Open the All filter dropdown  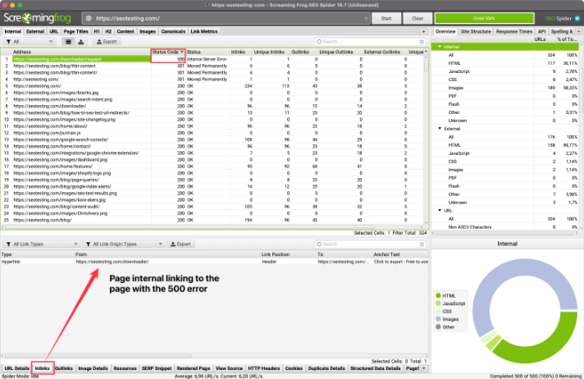[30, 42]
